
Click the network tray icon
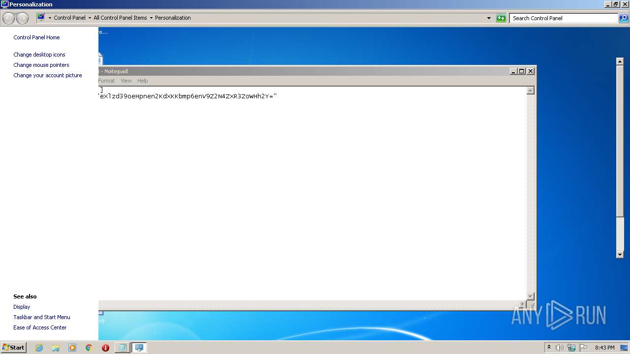pos(571,348)
